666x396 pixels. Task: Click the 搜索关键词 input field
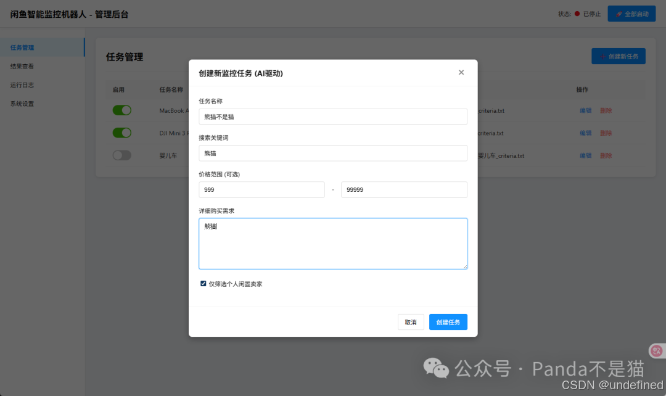point(333,153)
